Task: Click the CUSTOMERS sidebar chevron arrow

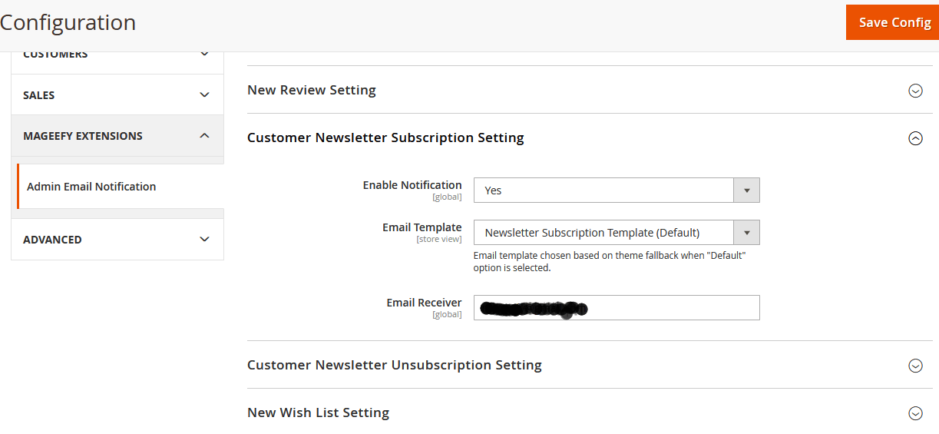Action: 204,55
